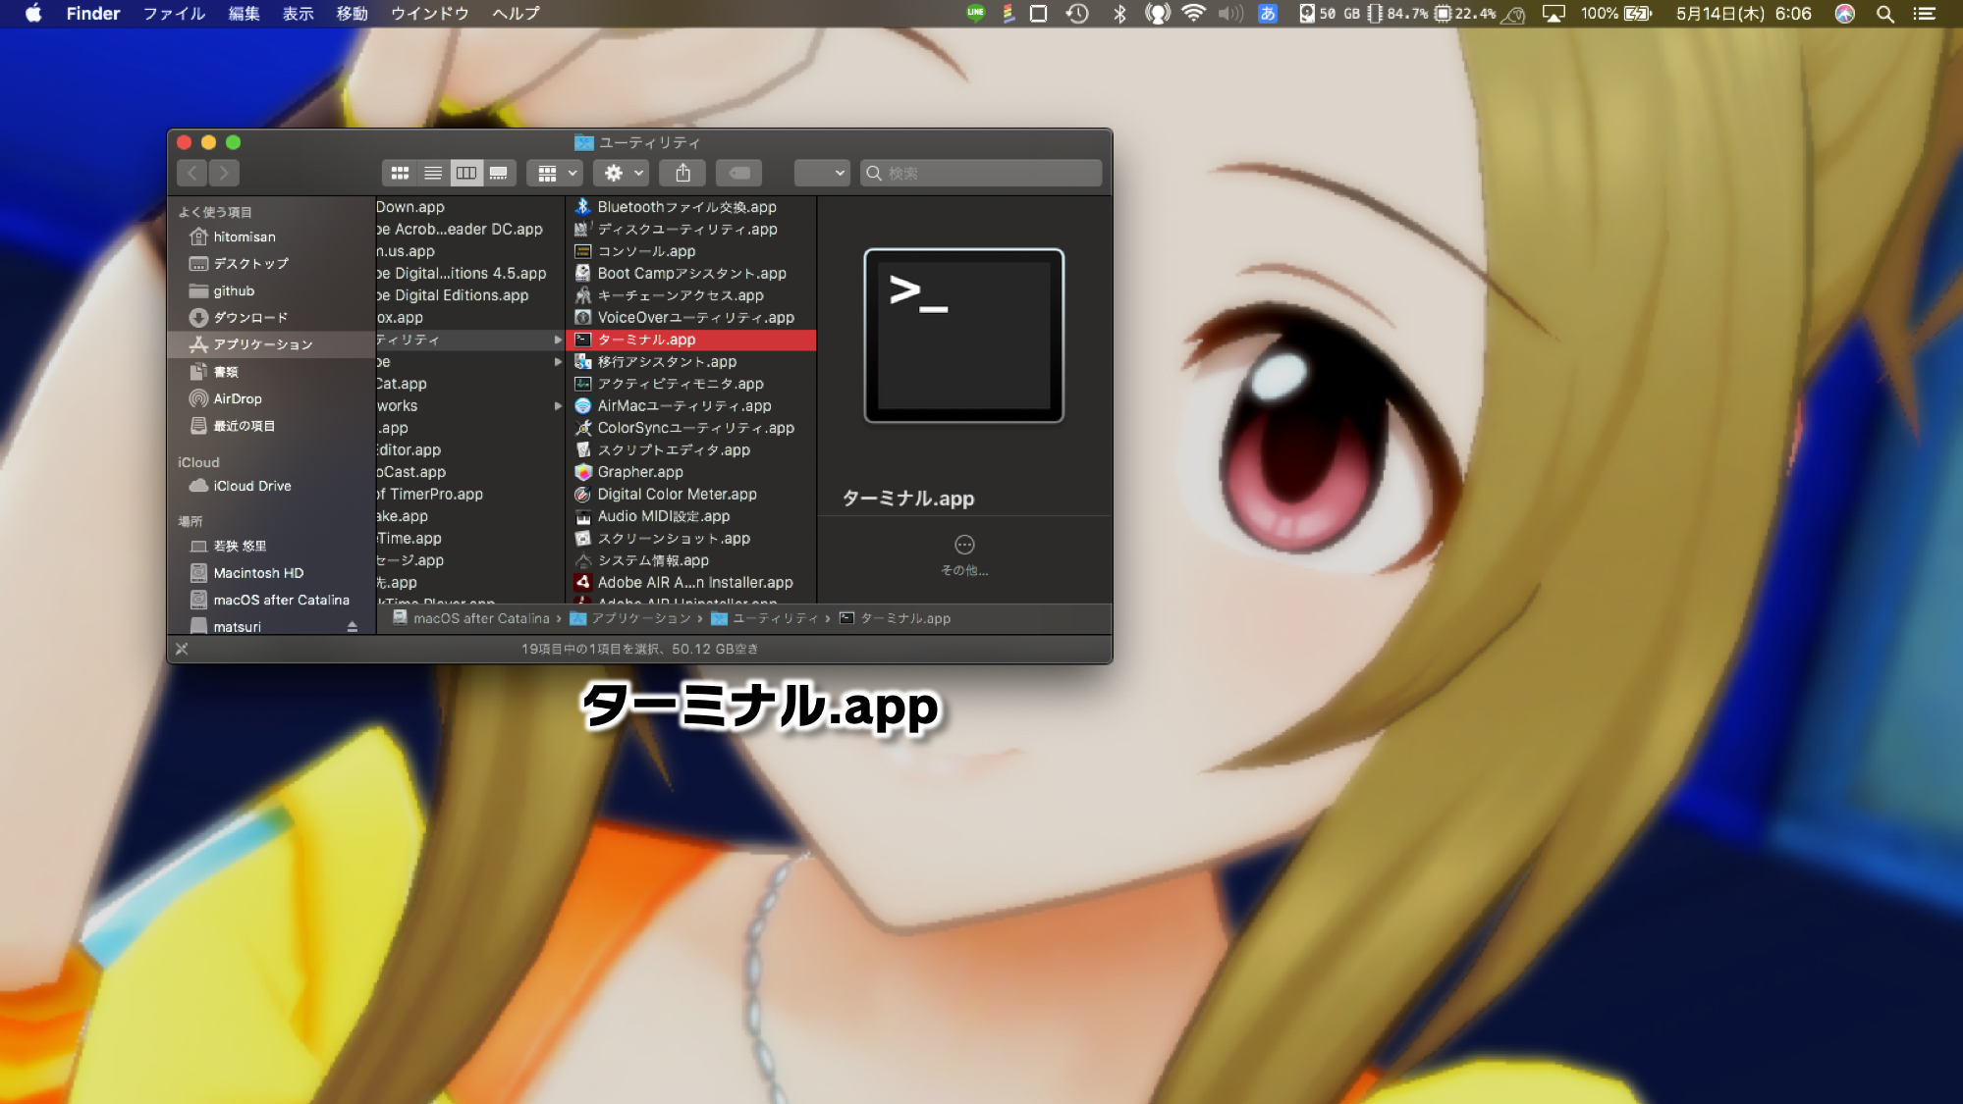The image size is (1963, 1104).
Task: Select Grapher.app
Action: (691, 472)
